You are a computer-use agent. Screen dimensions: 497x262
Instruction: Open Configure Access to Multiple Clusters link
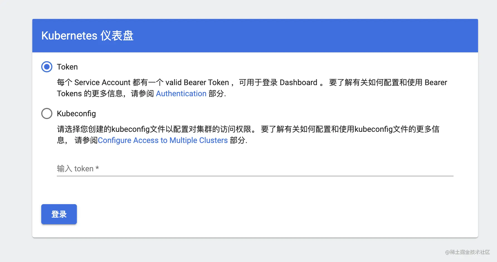163,140
